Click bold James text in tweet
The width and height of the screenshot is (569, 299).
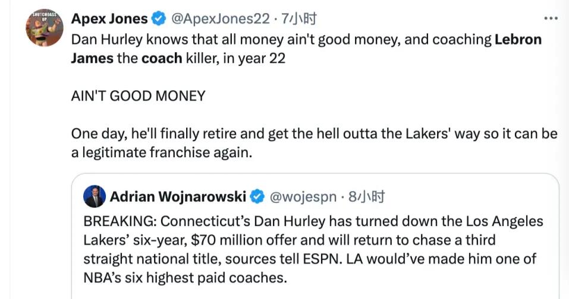click(x=92, y=58)
